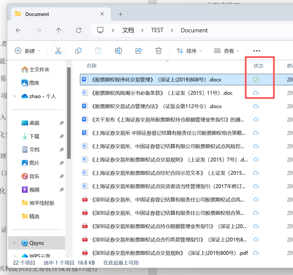Sort by 名称 column header

coord(91,66)
